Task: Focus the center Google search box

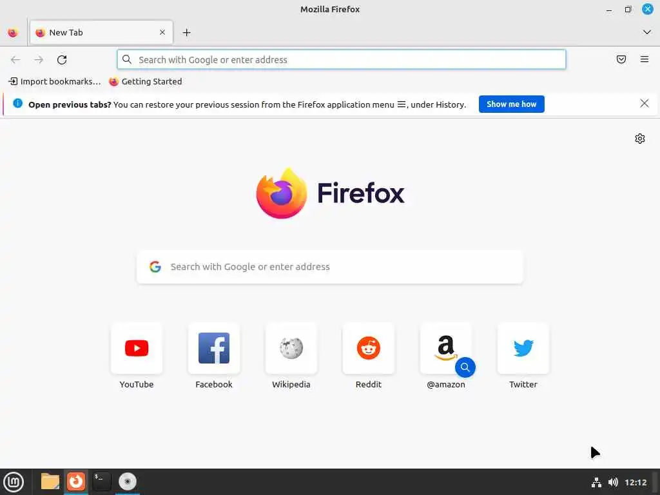Action: (330, 267)
